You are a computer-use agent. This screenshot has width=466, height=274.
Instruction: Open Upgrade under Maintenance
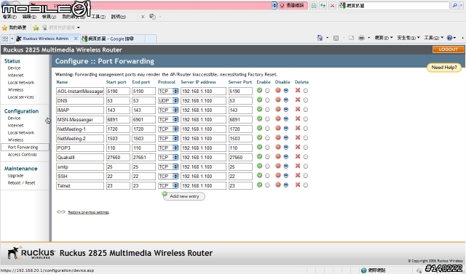[x=15, y=176]
